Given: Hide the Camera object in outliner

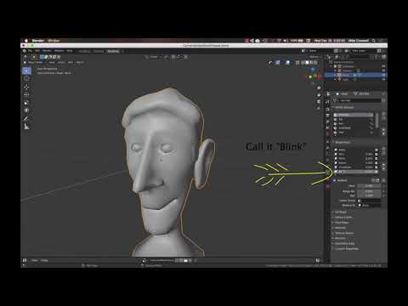Looking at the screenshot, I should tap(383, 71).
